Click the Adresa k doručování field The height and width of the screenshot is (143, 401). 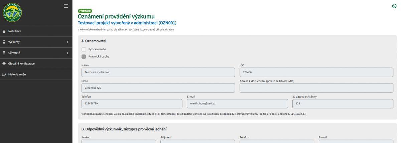click(316, 88)
